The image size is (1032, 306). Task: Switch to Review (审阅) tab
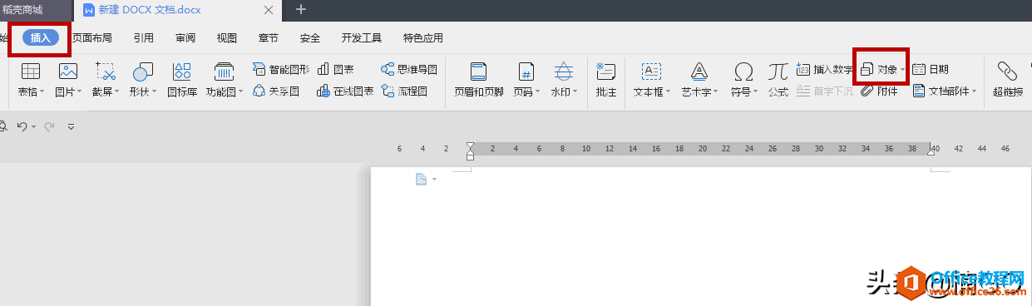tap(185, 37)
